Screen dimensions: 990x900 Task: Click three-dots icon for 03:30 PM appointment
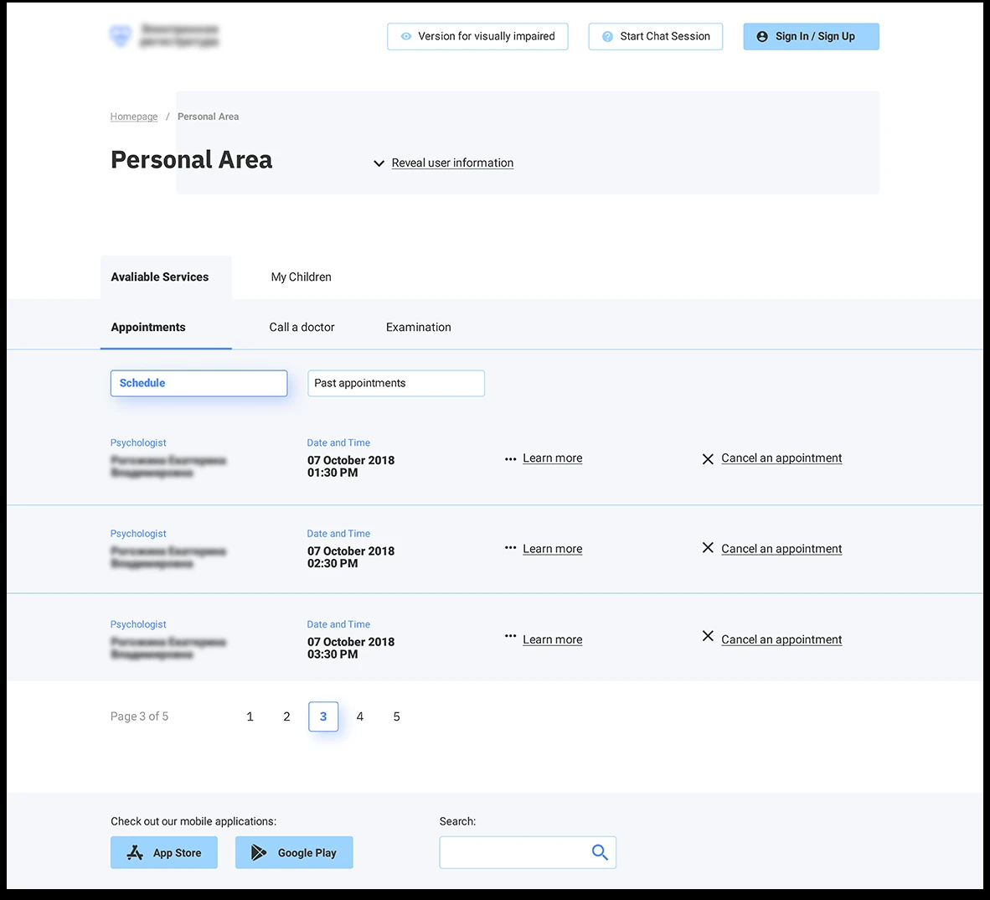point(510,636)
